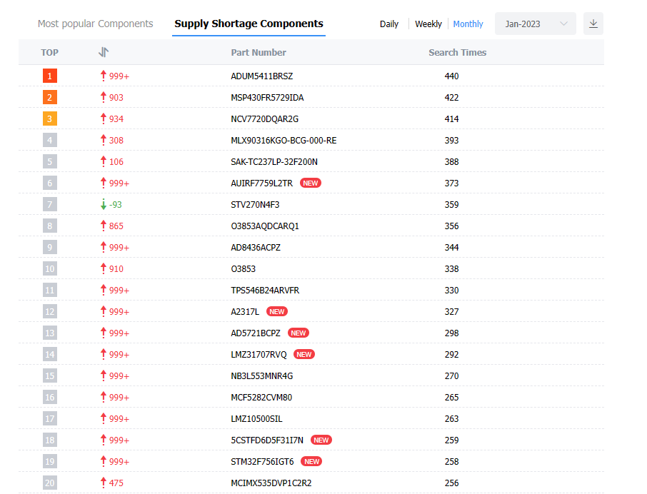
Task: Click the red up arrow for ADUM5411BRSZ
Action: pos(103,76)
